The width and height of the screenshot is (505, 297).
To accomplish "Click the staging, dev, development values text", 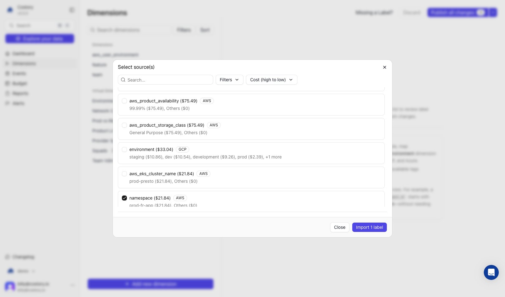I will [x=205, y=157].
